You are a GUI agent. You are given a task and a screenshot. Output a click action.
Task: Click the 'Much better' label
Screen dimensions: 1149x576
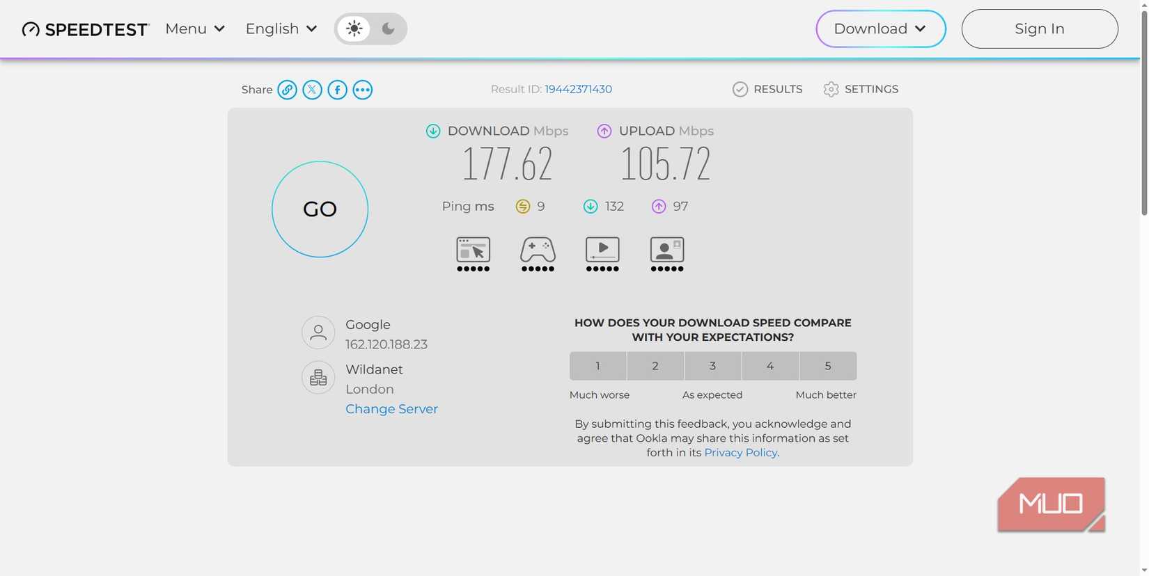(x=826, y=395)
